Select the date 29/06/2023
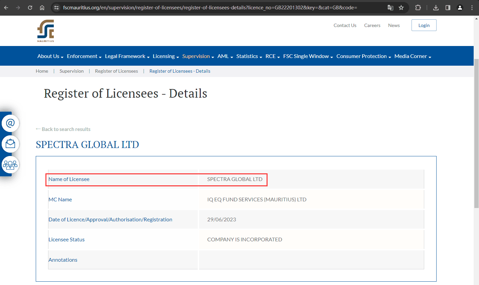Screen dimensions: 479x285 click(x=221, y=219)
